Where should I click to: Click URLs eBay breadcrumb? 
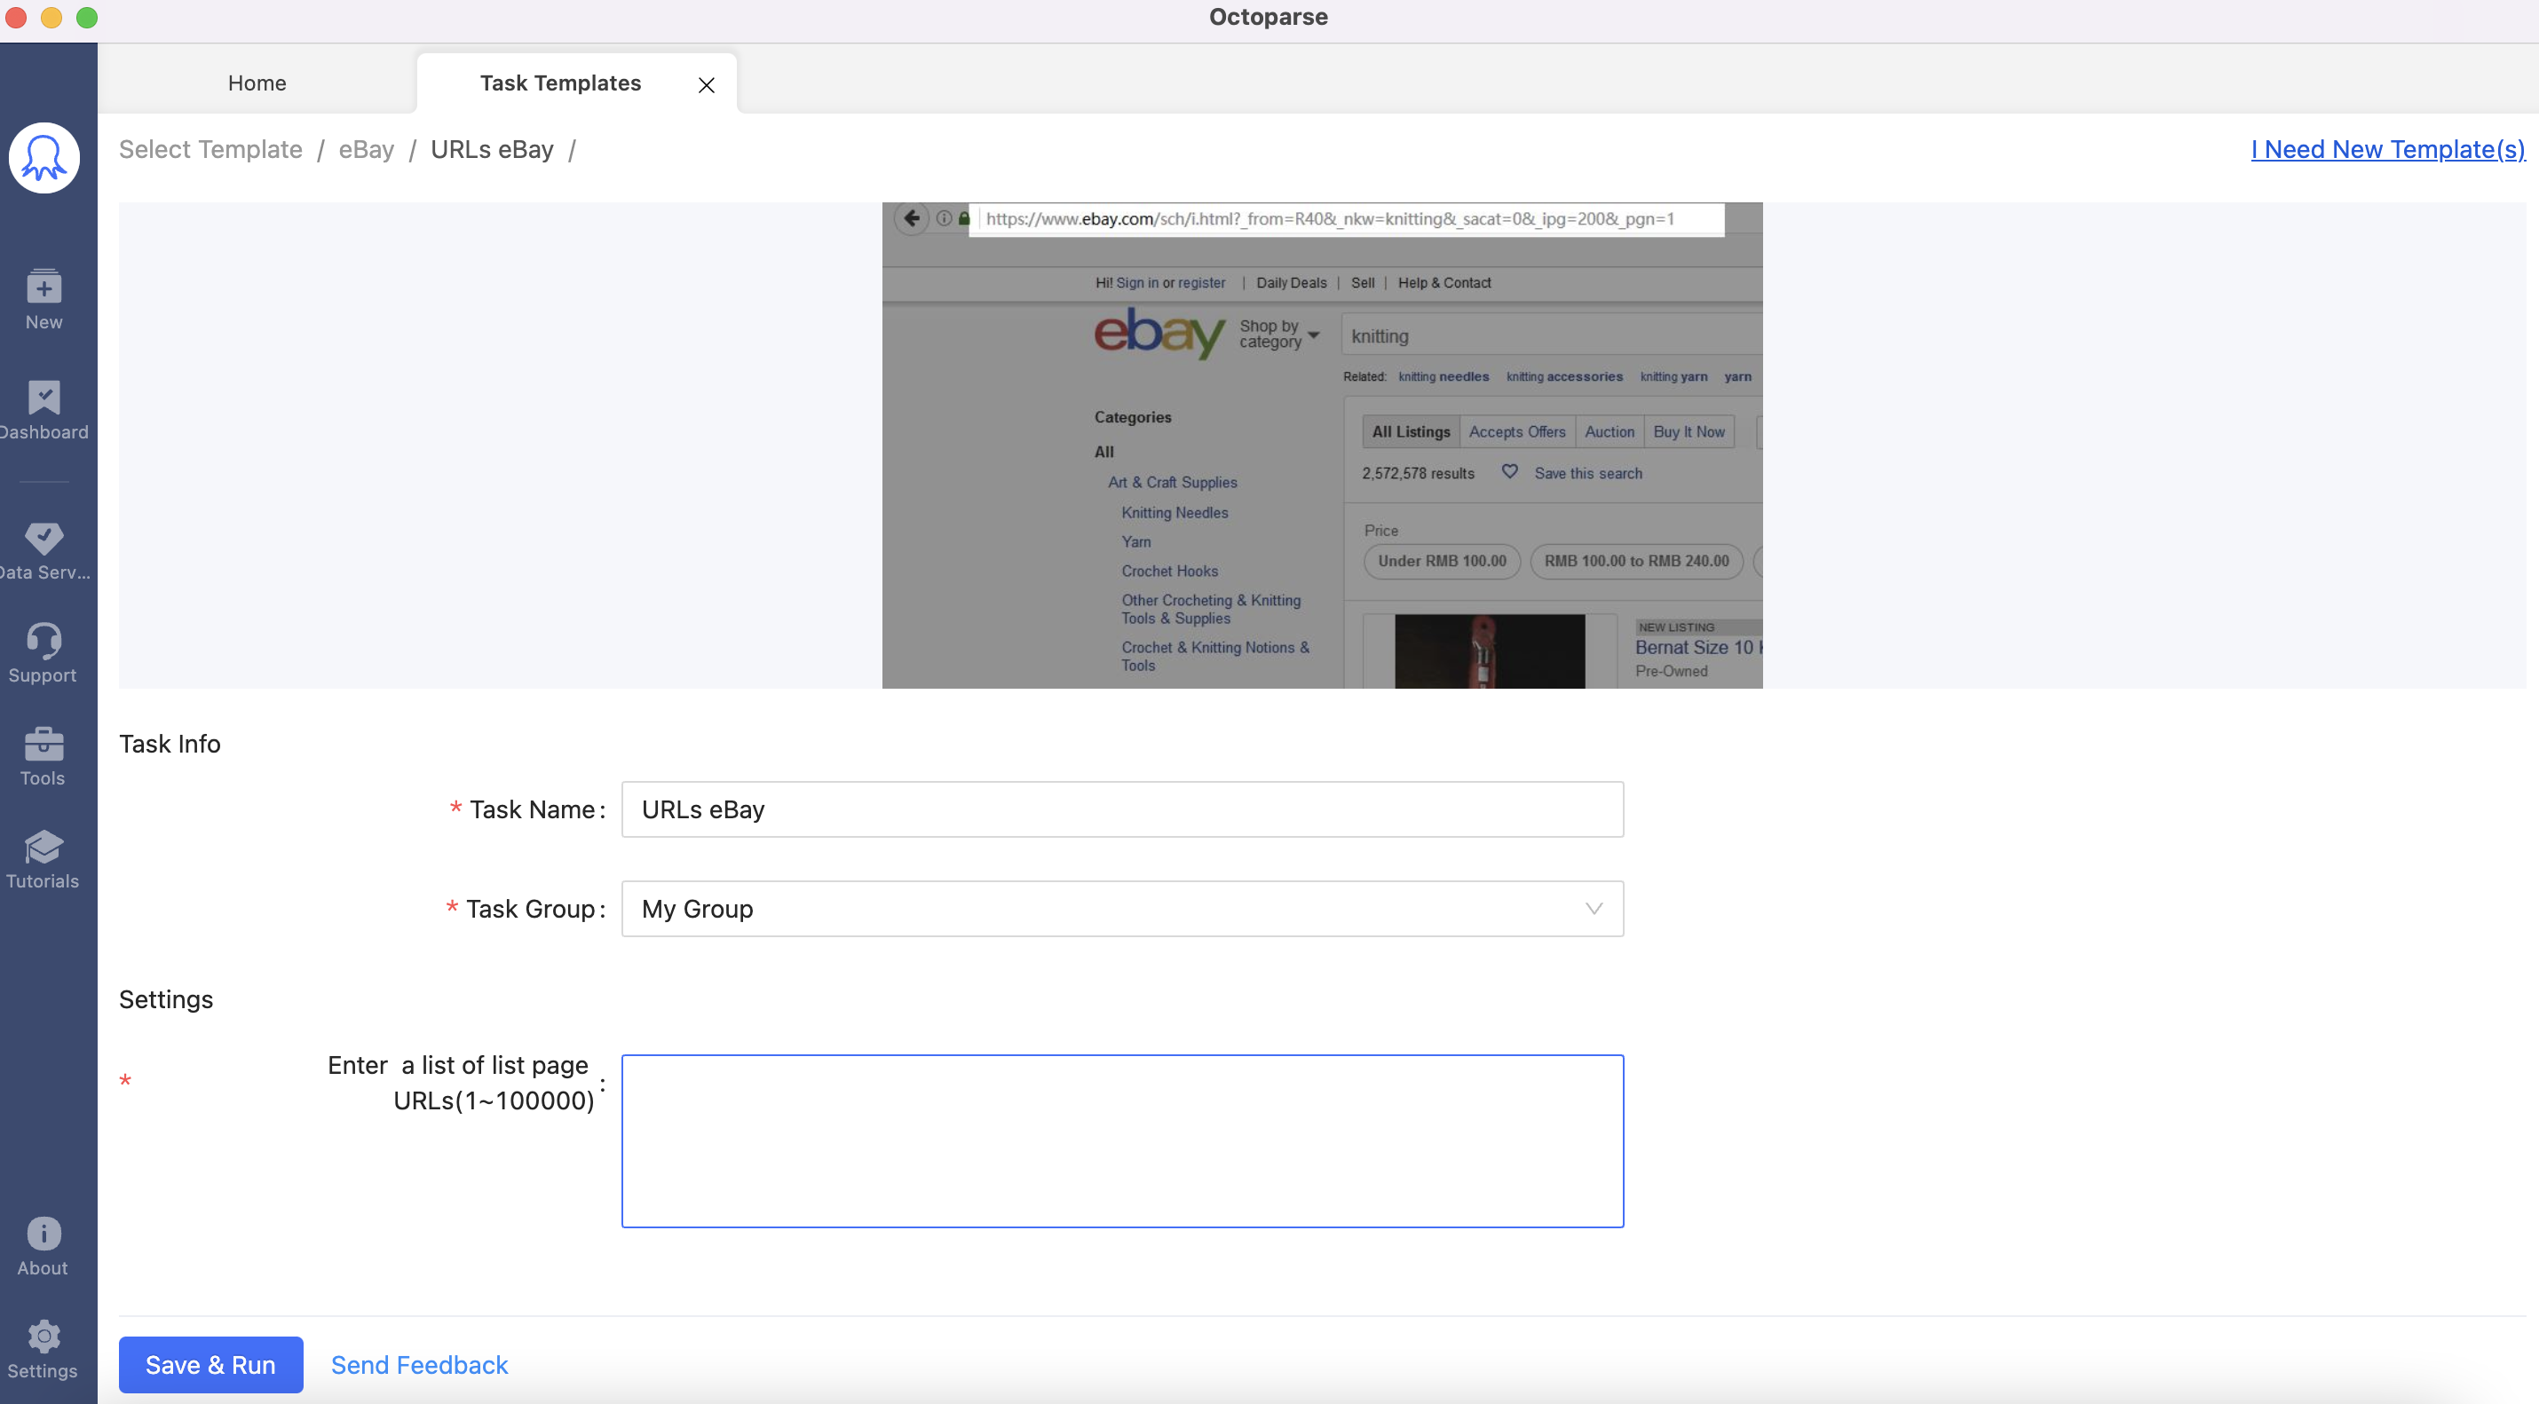coord(492,149)
